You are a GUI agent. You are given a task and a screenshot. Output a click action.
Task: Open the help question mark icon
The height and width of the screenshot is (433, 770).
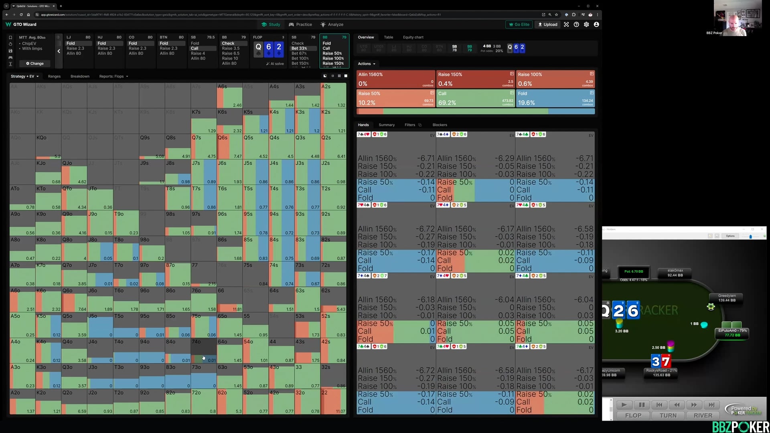[x=576, y=24]
